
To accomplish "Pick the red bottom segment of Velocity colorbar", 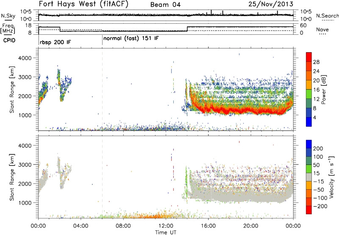I will [x=309, y=210].
